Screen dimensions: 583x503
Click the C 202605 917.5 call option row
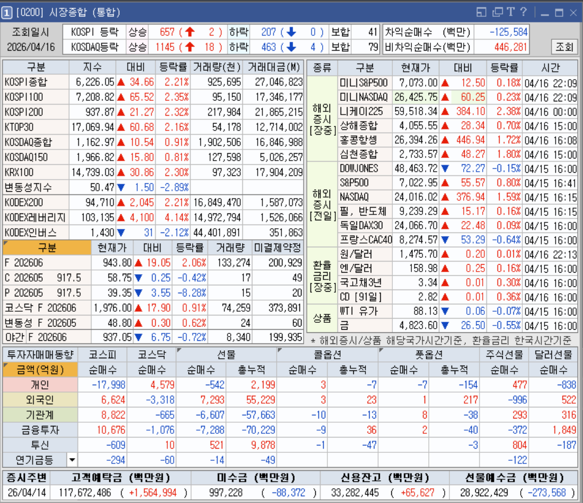(x=47, y=278)
